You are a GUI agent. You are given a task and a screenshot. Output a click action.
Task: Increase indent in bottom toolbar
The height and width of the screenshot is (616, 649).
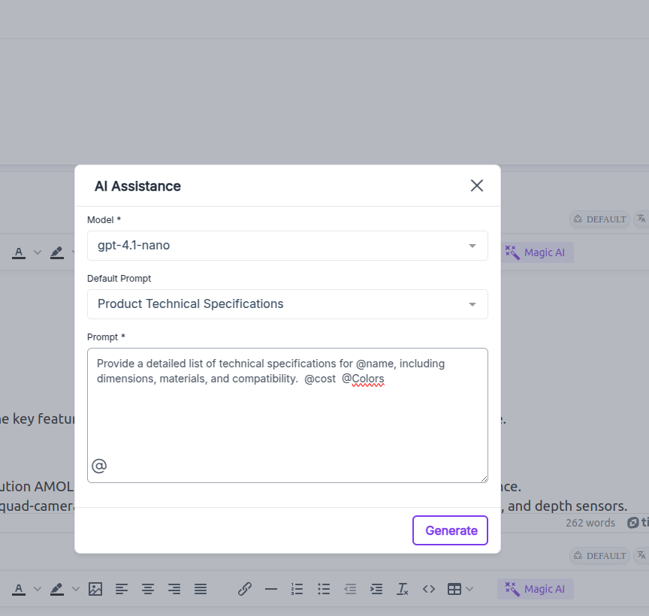point(376,589)
